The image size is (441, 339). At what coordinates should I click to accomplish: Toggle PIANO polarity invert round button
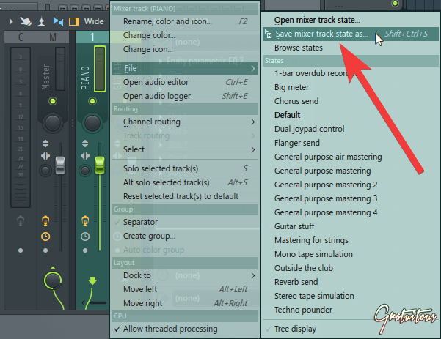coord(85,171)
